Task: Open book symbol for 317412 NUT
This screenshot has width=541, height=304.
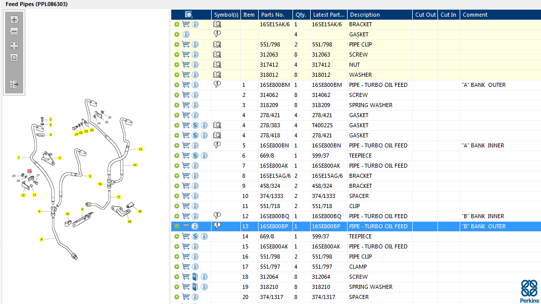Action: 217,65
